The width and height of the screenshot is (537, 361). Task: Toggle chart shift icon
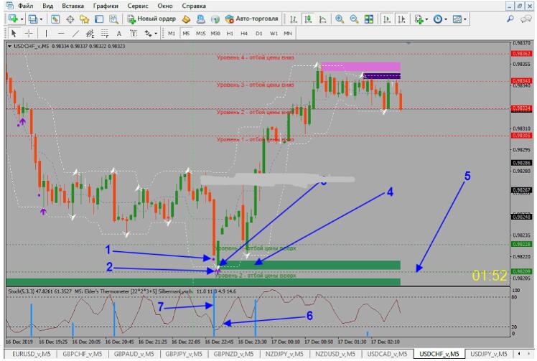[x=401, y=19]
